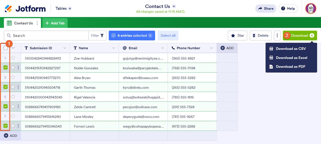Open the Email column header dropdown
321x144 pixels.
coord(163,48)
